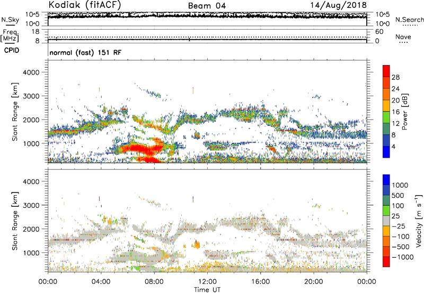The image size is (424, 293).
Task: Click the 'Slant Range [km]' label of power panel
Action: pos(15,112)
